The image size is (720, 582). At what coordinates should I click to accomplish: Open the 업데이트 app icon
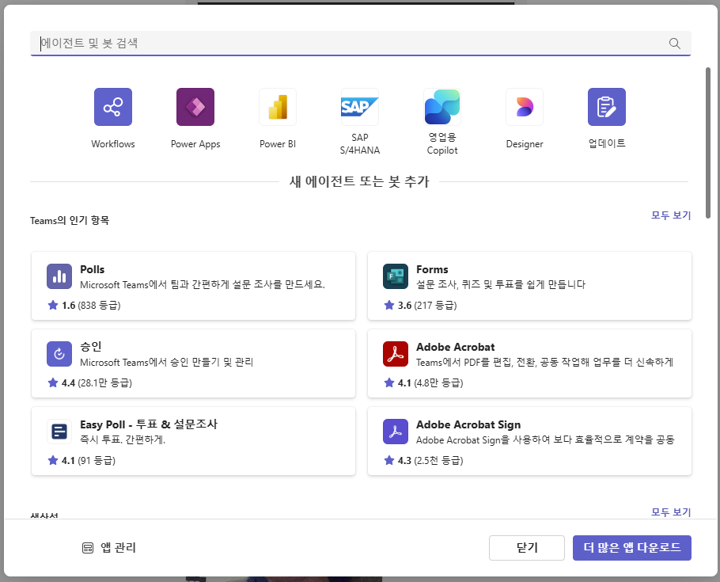click(607, 107)
